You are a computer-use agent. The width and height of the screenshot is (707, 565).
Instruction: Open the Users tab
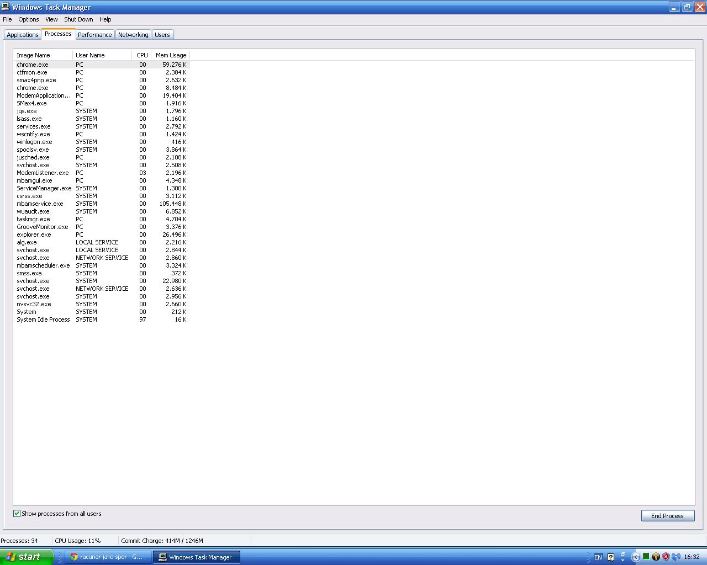coord(162,35)
